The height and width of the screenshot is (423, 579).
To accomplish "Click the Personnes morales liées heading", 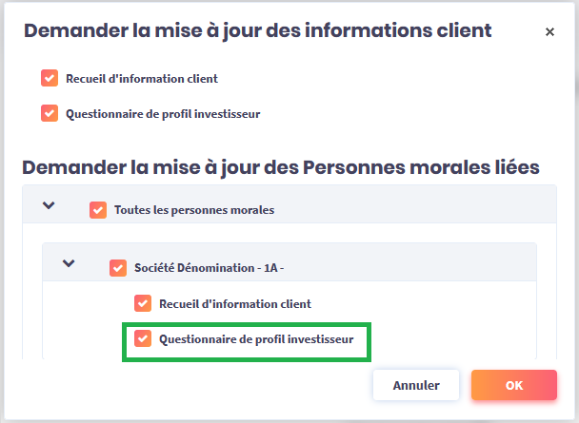I will [281, 167].
